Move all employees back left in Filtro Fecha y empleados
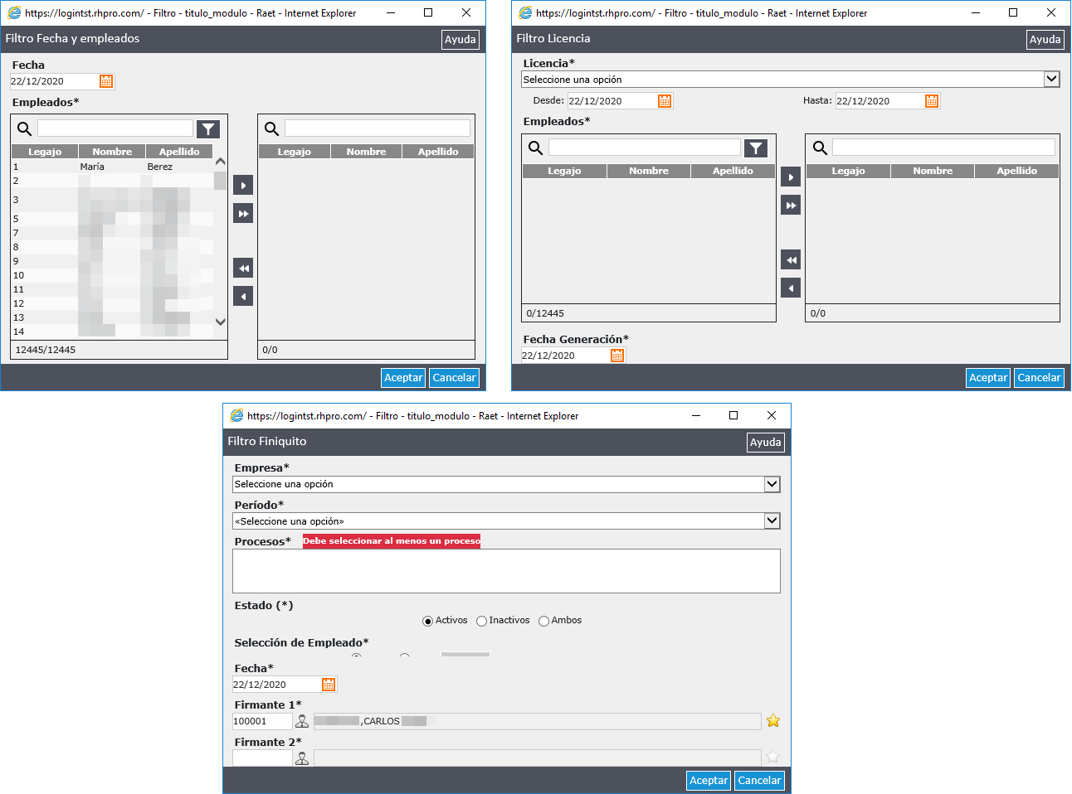This screenshot has width=1072, height=794. coord(243,268)
